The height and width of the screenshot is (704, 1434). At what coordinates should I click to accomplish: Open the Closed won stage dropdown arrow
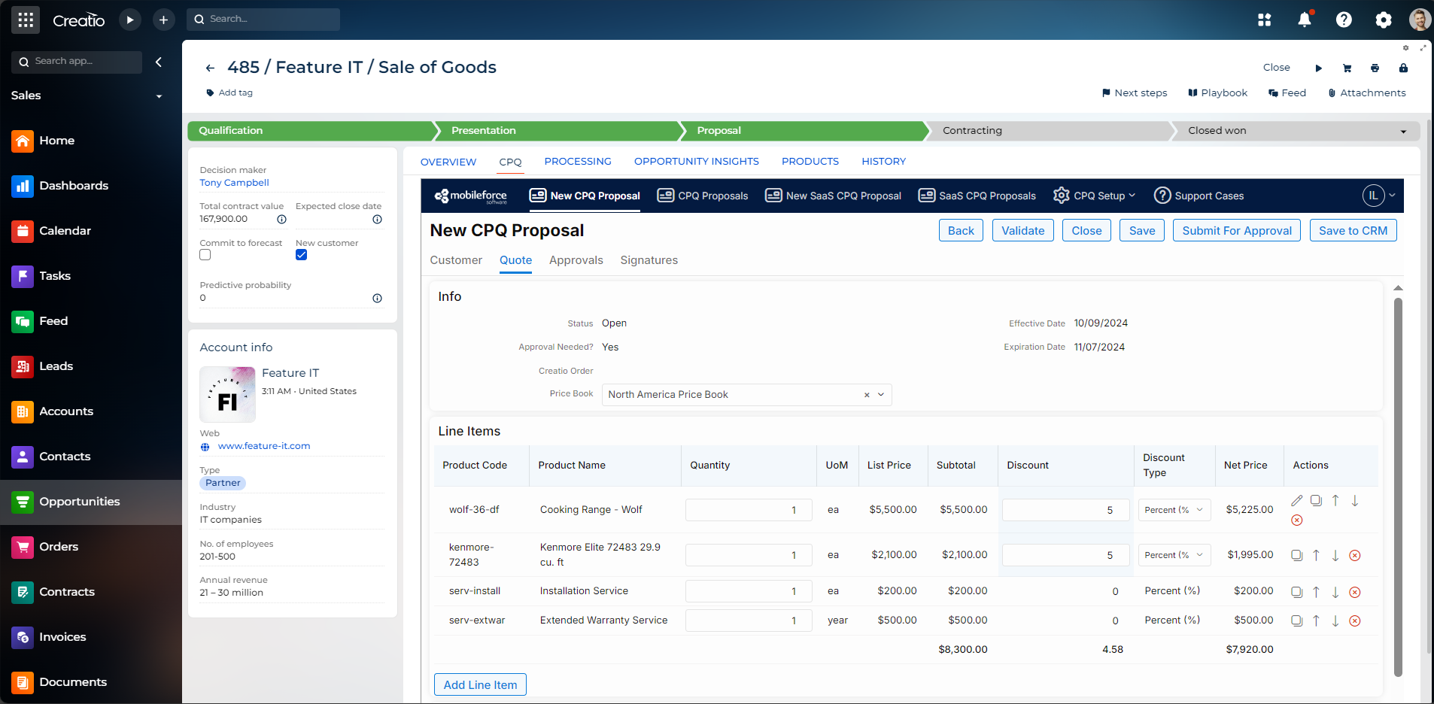tap(1403, 132)
